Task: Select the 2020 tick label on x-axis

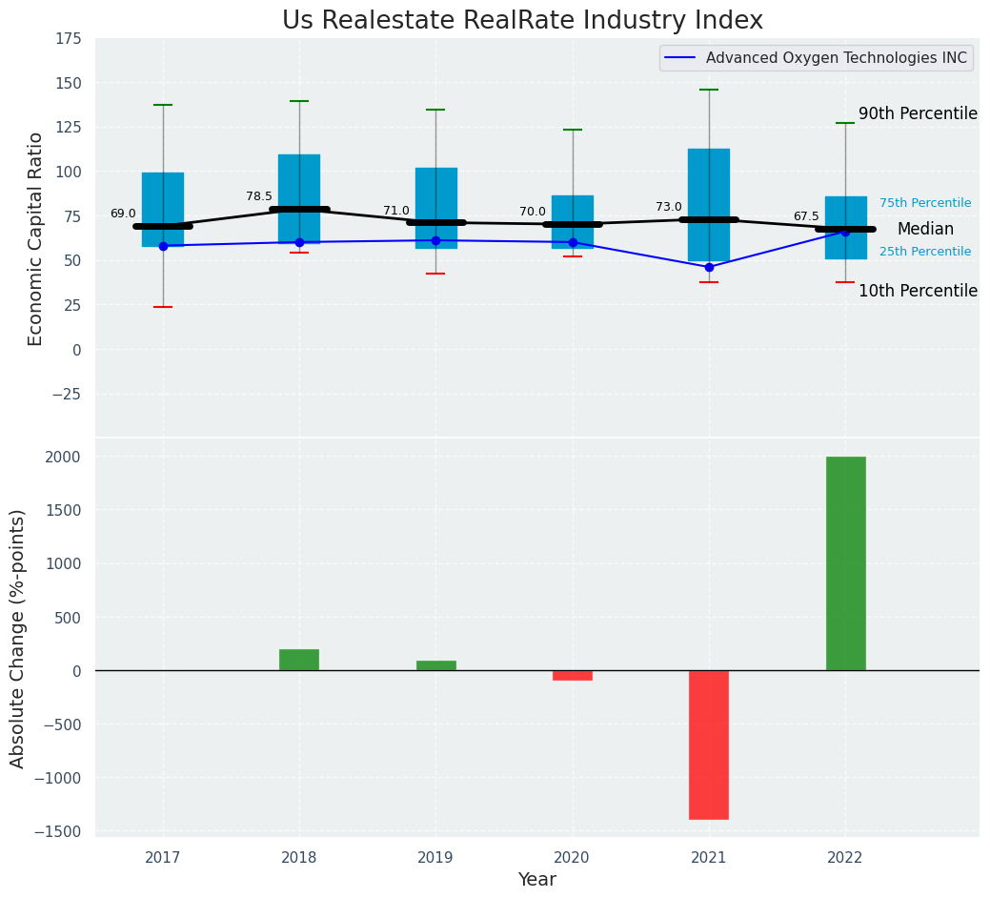Action: coord(573,858)
